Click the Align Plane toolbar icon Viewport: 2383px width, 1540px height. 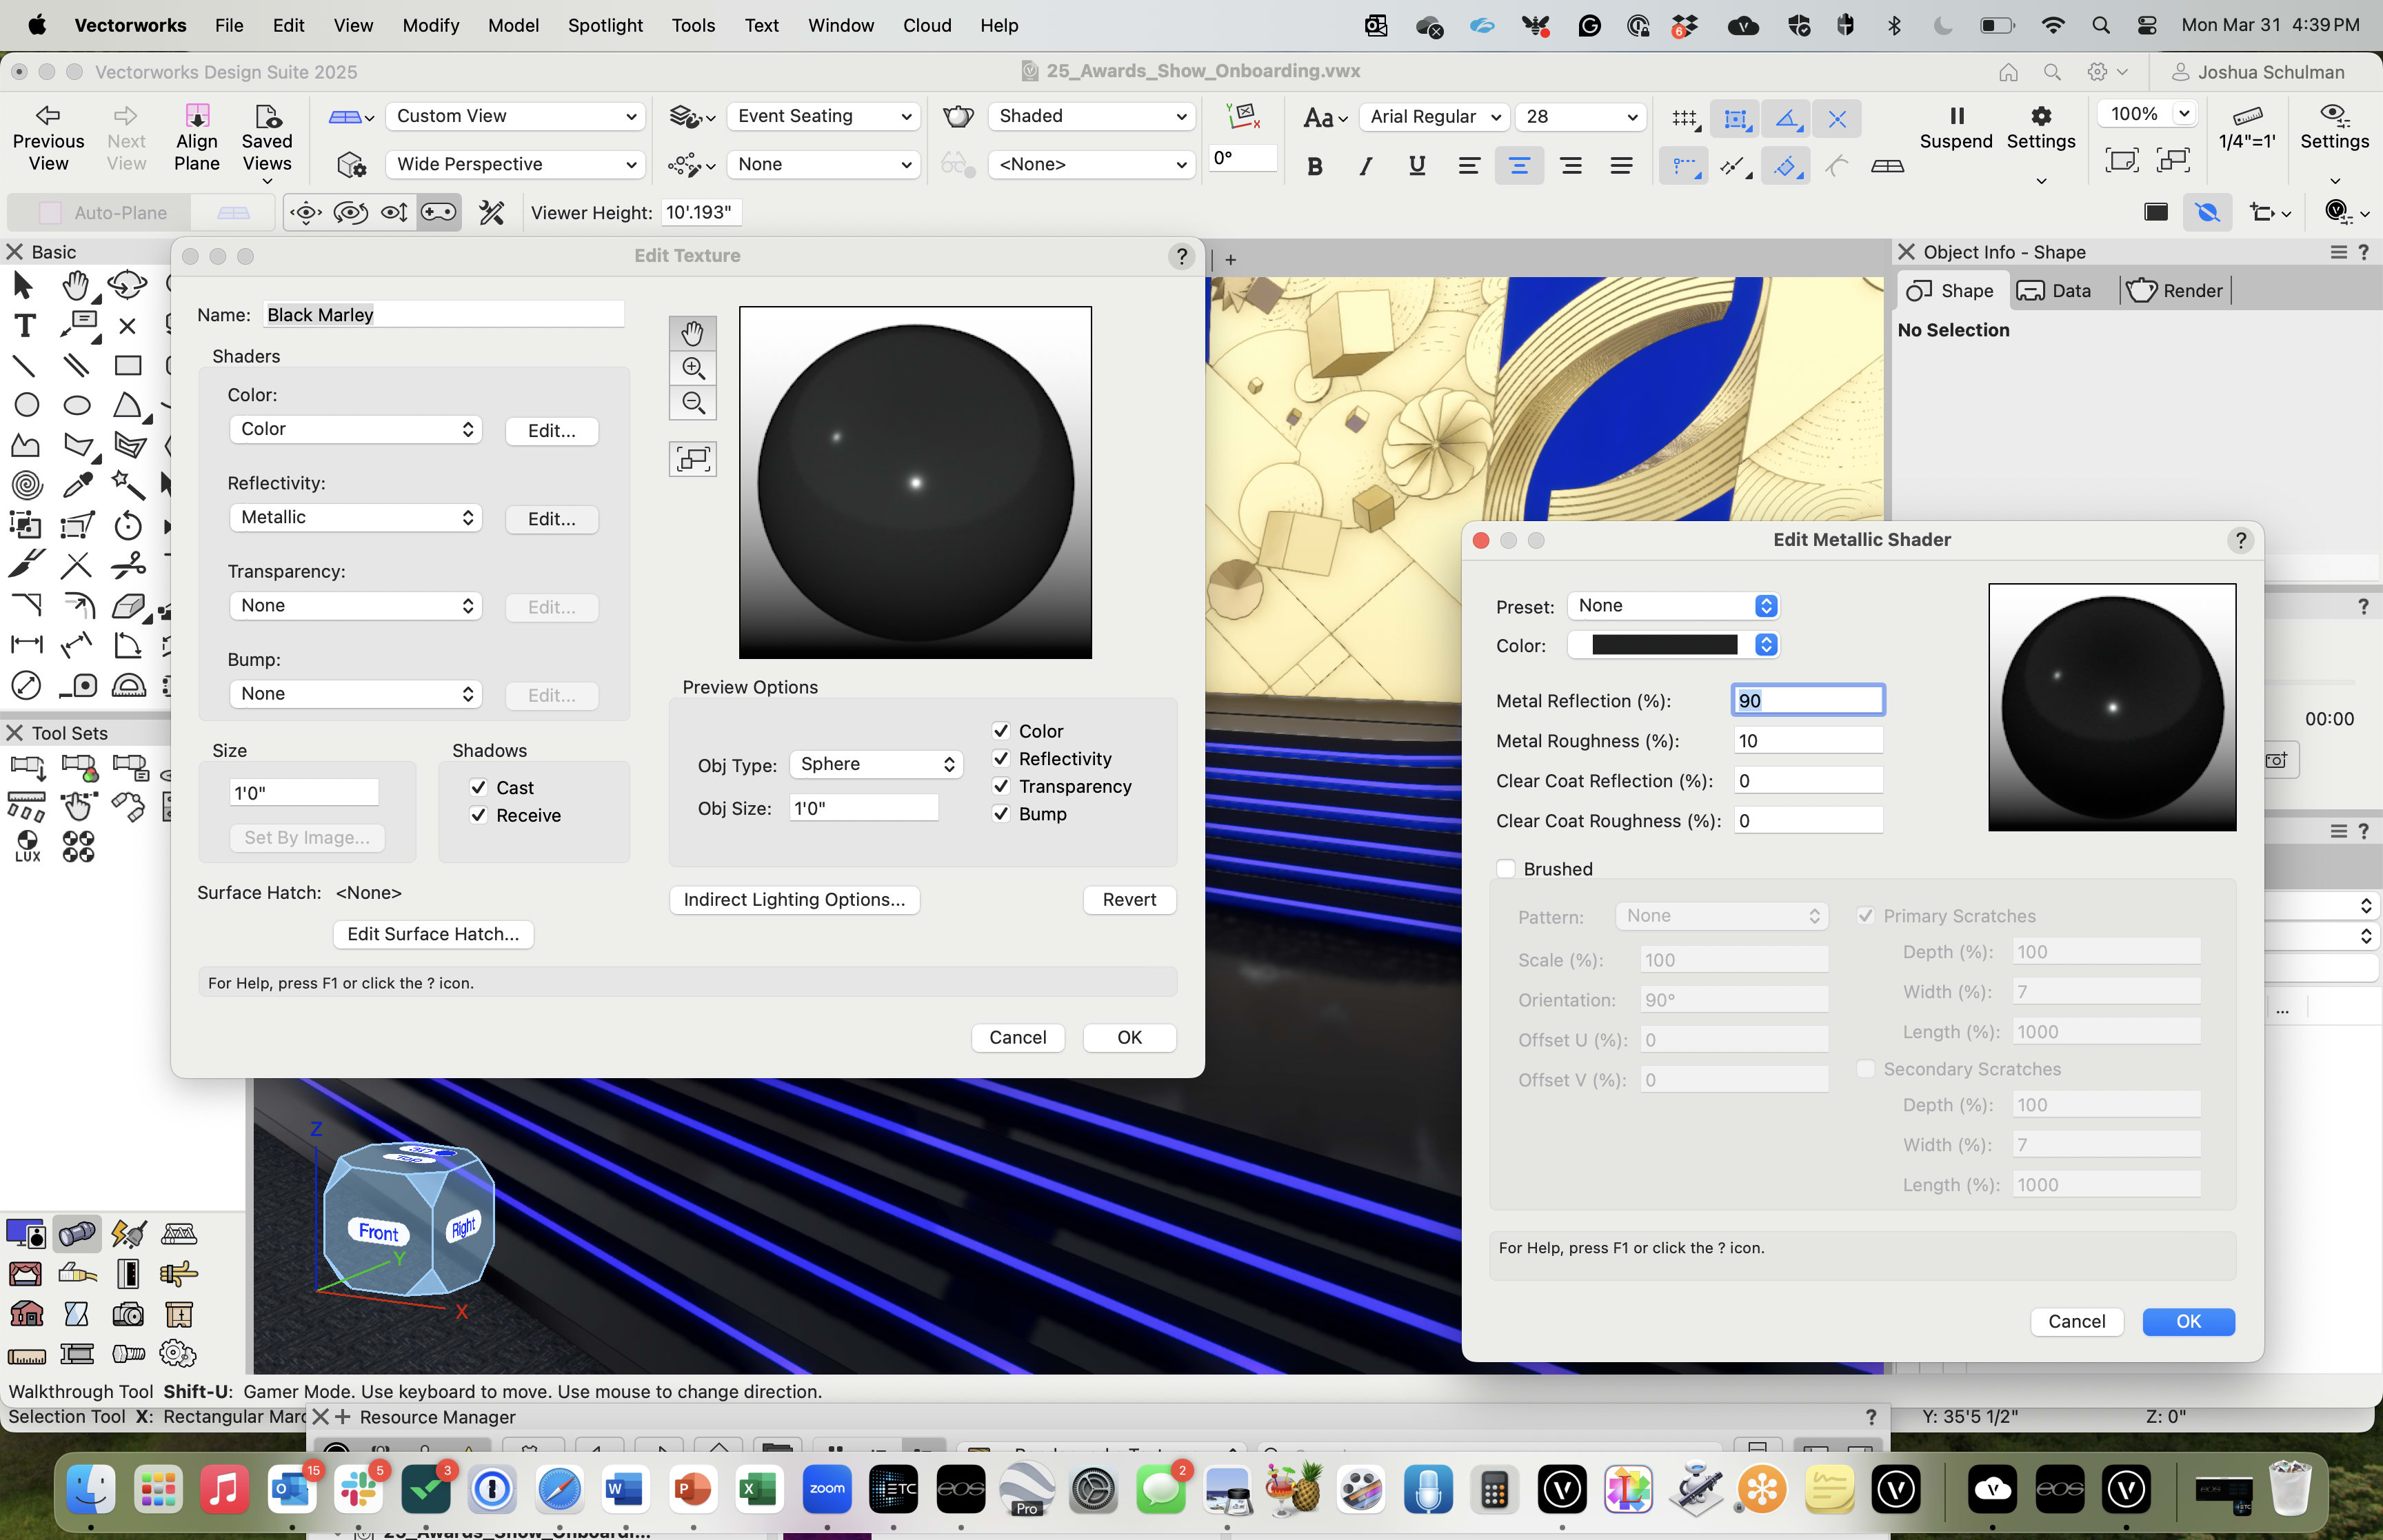point(197,115)
